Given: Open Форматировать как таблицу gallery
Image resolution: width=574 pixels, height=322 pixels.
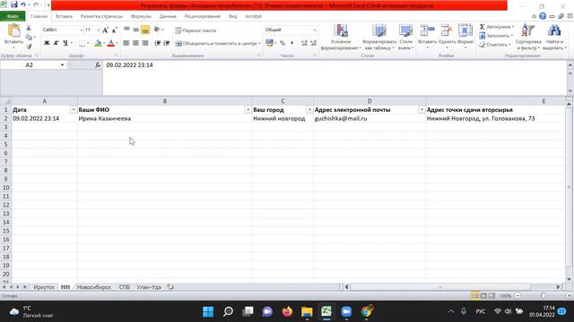Looking at the screenshot, I should 379,37.
